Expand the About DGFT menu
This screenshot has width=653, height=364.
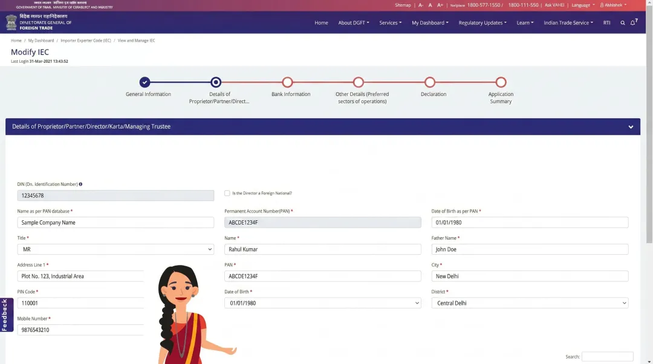pyautogui.click(x=354, y=23)
